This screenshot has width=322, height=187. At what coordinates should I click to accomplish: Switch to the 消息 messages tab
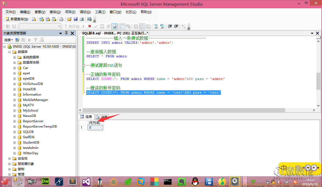101,117
